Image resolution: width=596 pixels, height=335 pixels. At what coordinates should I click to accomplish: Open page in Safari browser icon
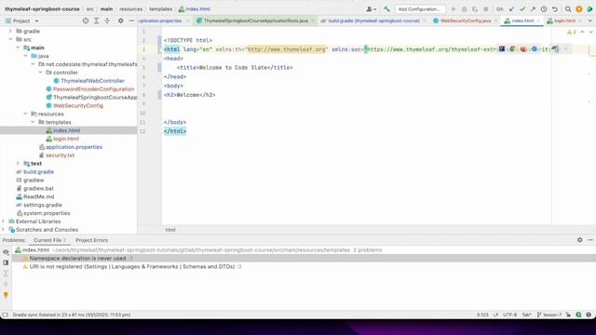pos(534,48)
